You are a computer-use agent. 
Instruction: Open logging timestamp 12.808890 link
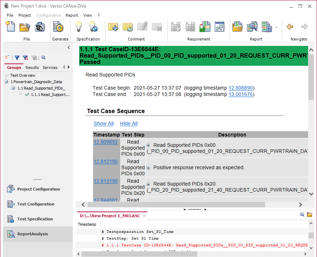241,88
